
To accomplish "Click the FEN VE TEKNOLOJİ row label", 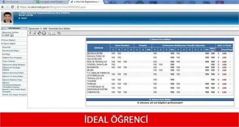I will (97, 62).
